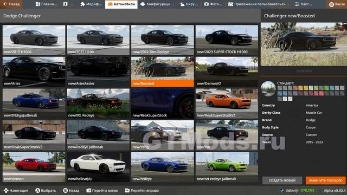Click the Перейти вправо bumper hint
The image size is (347, 195).
[x=142, y=190]
